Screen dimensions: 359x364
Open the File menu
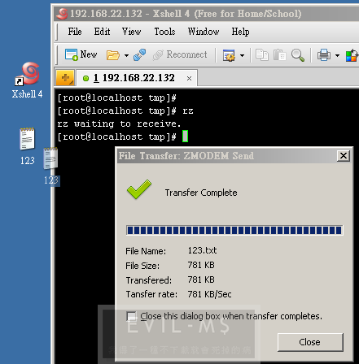click(x=75, y=32)
